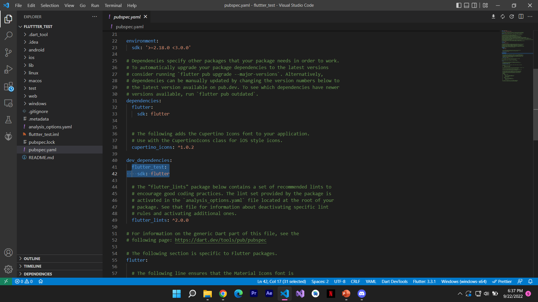
Task: Open the Selection menu
Action: click(50, 5)
